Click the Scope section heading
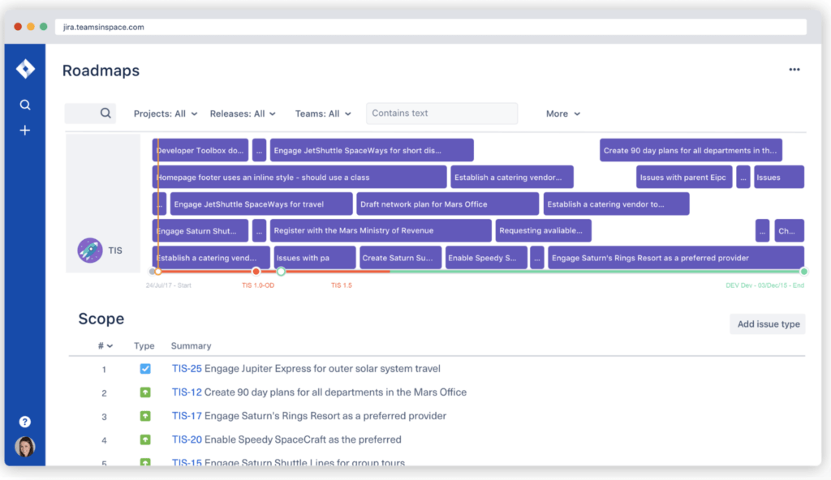 (x=101, y=319)
